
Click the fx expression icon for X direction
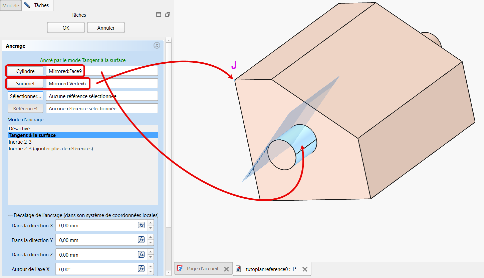point(141,225)
